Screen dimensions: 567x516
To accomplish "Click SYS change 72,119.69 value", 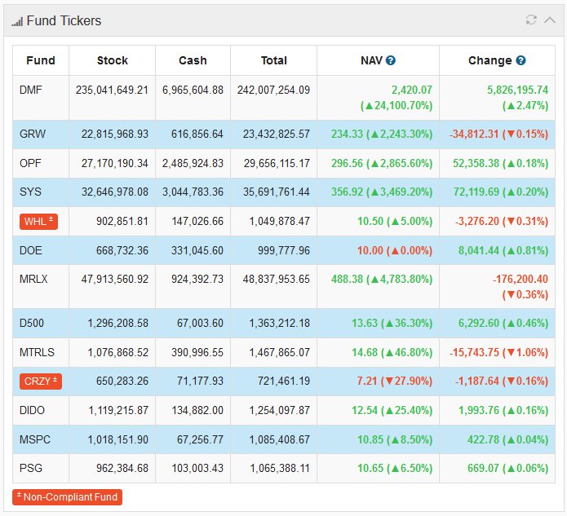I will [476, 192].
